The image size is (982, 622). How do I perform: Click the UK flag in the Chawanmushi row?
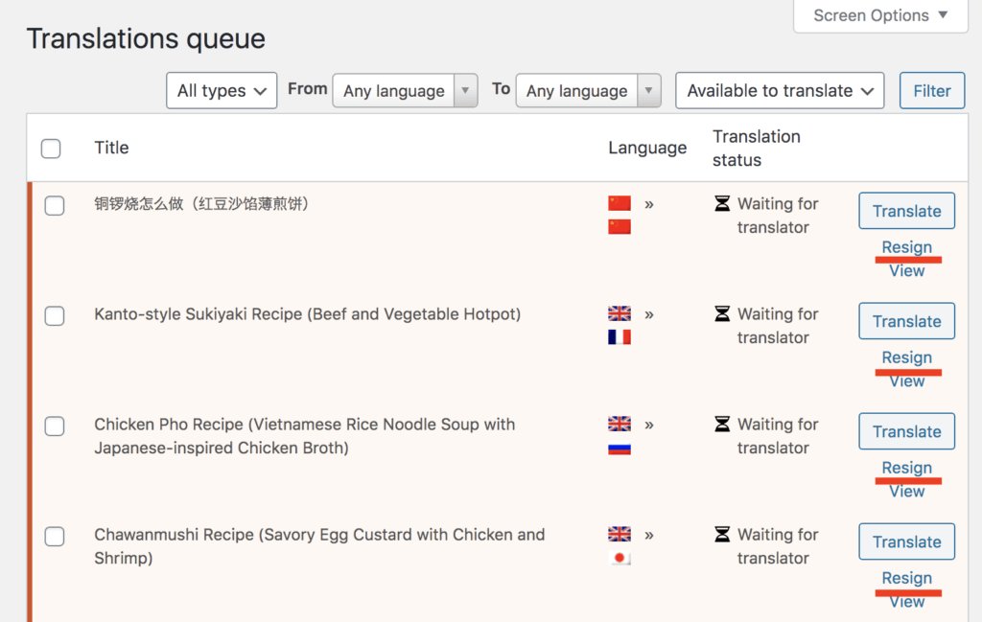coord(619,534)
